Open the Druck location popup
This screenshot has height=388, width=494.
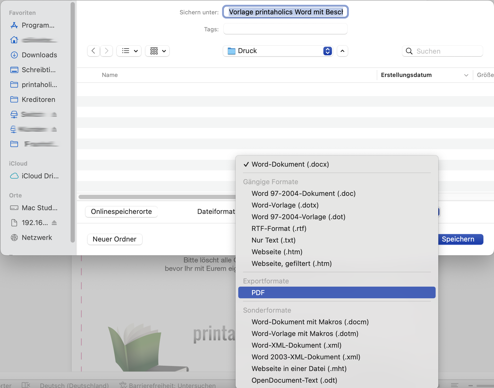click(278, 51)
